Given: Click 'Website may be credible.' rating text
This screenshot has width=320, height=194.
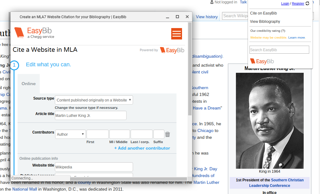Looking at the screenshot, I should [x=269, y=37].
